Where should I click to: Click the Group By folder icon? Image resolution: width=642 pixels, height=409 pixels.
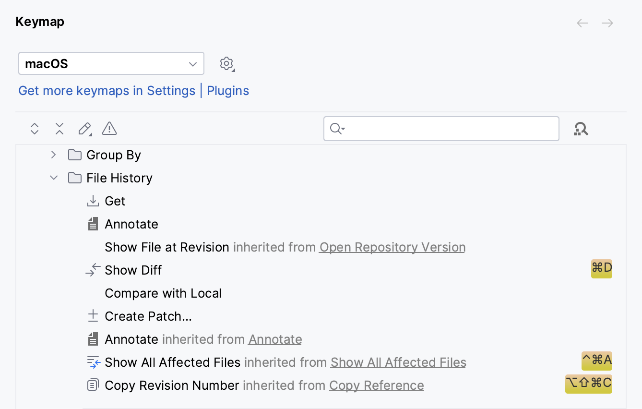[x=74, y=155]
